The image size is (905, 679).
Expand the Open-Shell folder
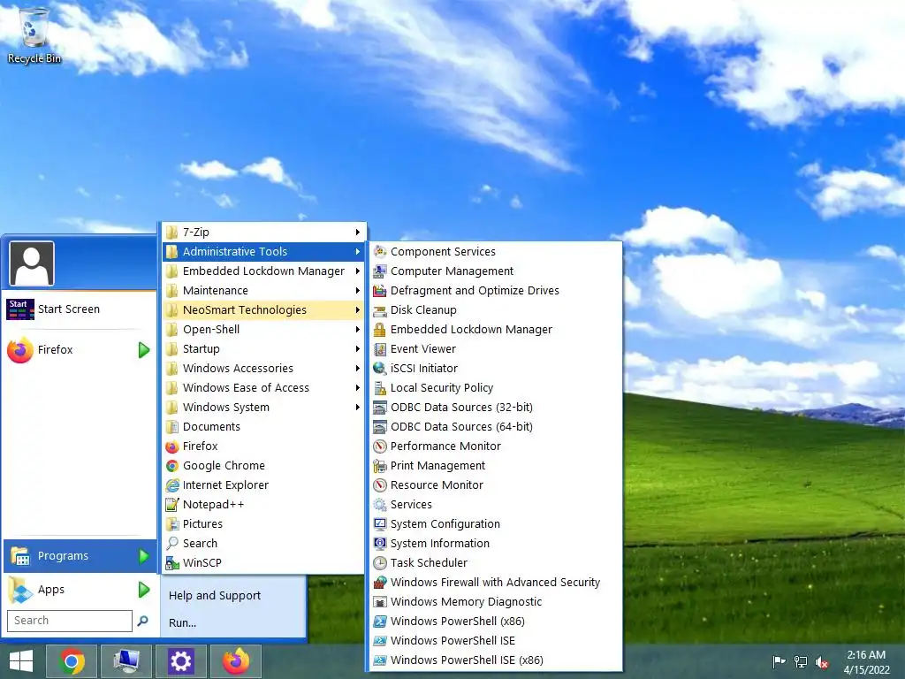click(263, 329)
